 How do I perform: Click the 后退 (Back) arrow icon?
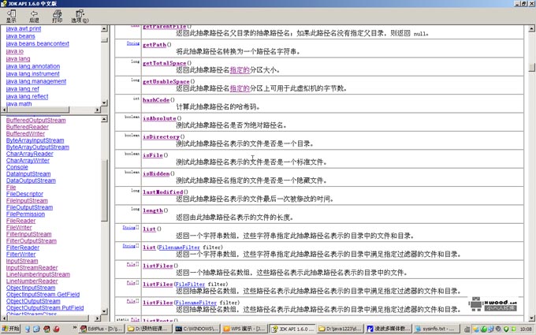pyautogui.click(x=34, y=15)
